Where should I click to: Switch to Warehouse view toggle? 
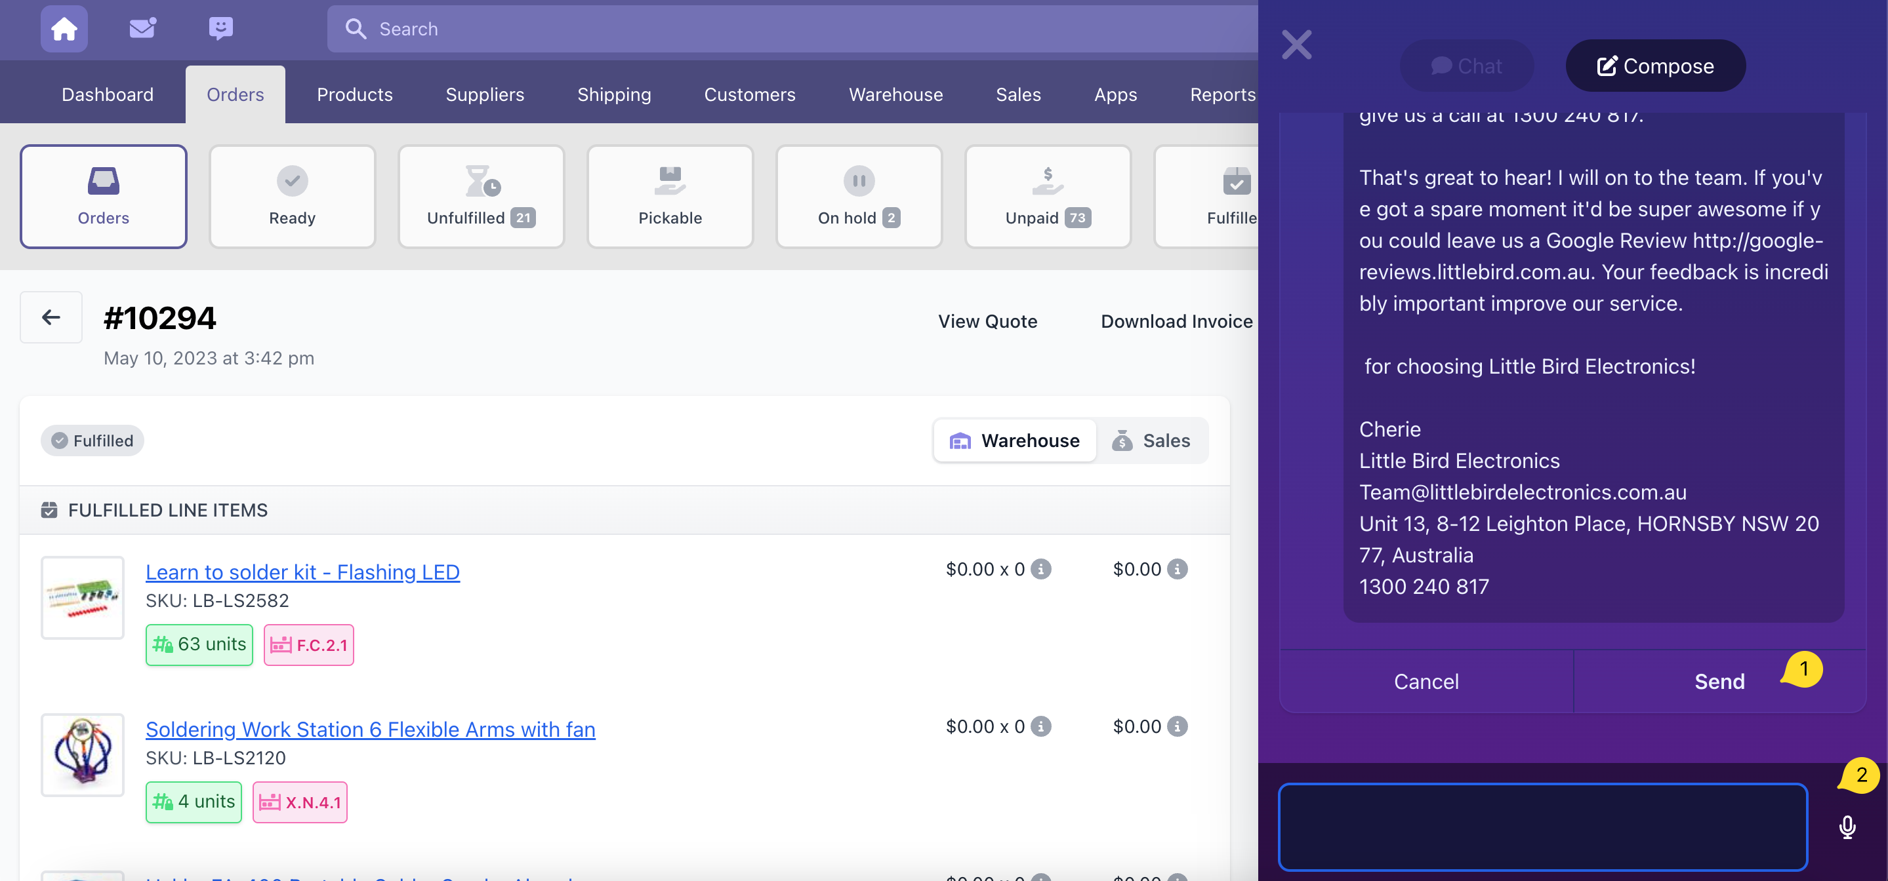tap(1014, 440)
